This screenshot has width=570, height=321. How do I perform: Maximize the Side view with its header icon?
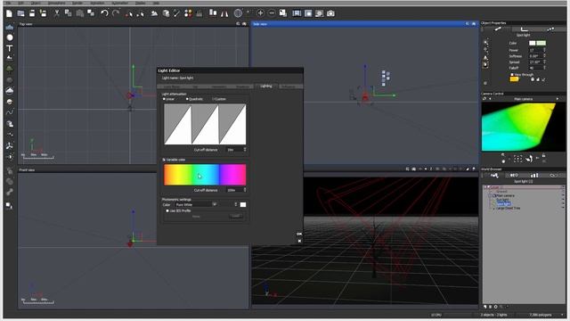tap(473, 24)
